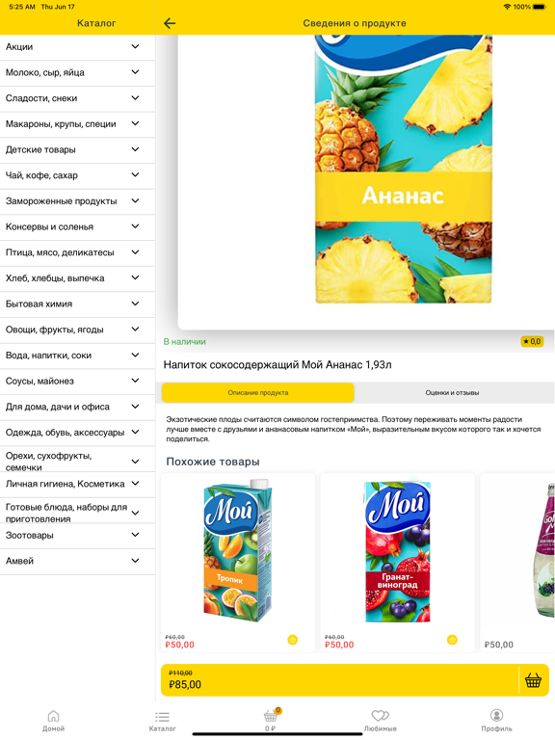Go back using the arrow icon

(170, 23)
